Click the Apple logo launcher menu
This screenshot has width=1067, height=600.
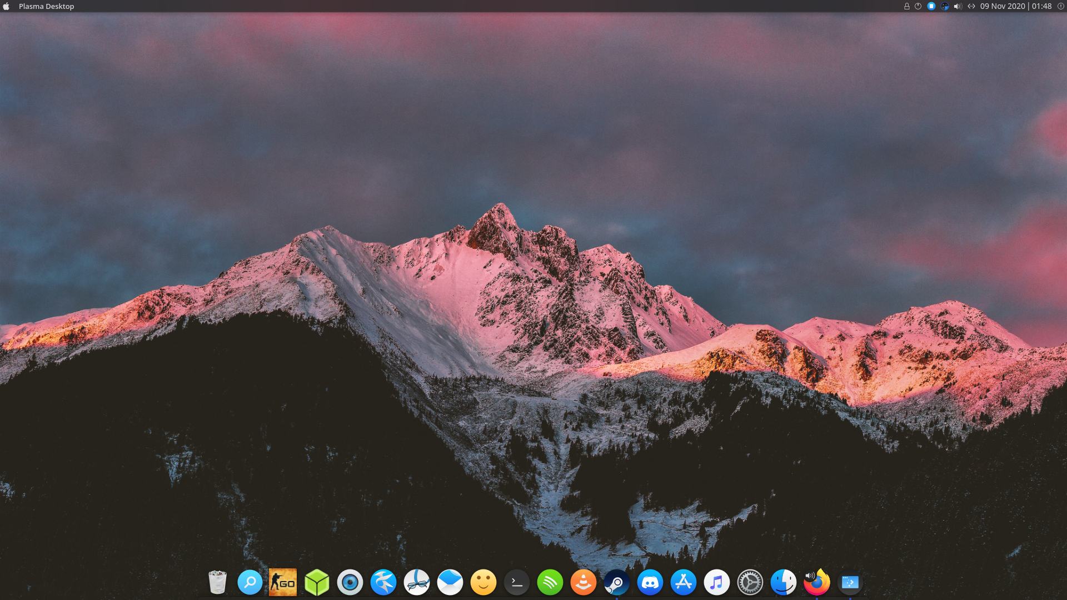[x=6, y=6]
